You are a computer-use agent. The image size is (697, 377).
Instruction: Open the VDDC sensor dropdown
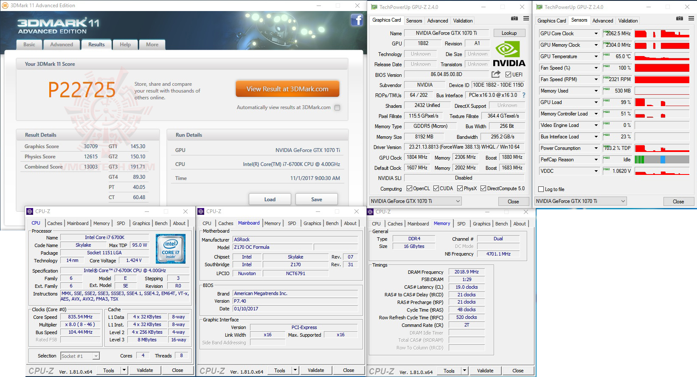point(596,171)
